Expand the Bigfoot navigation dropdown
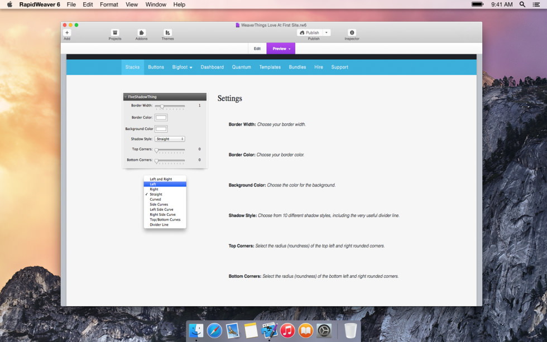 click(x=182, y=67)
